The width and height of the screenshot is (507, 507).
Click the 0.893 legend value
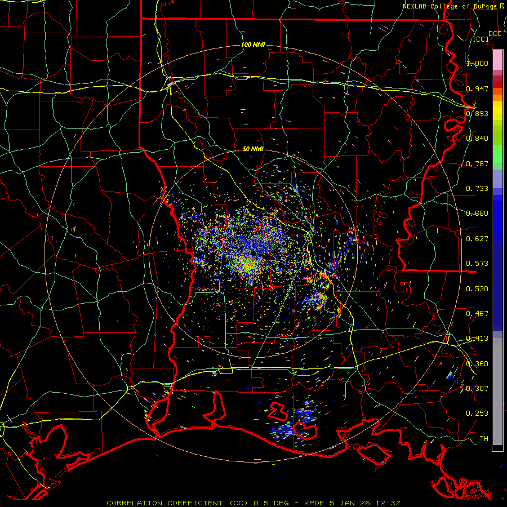tap(477, 113)
